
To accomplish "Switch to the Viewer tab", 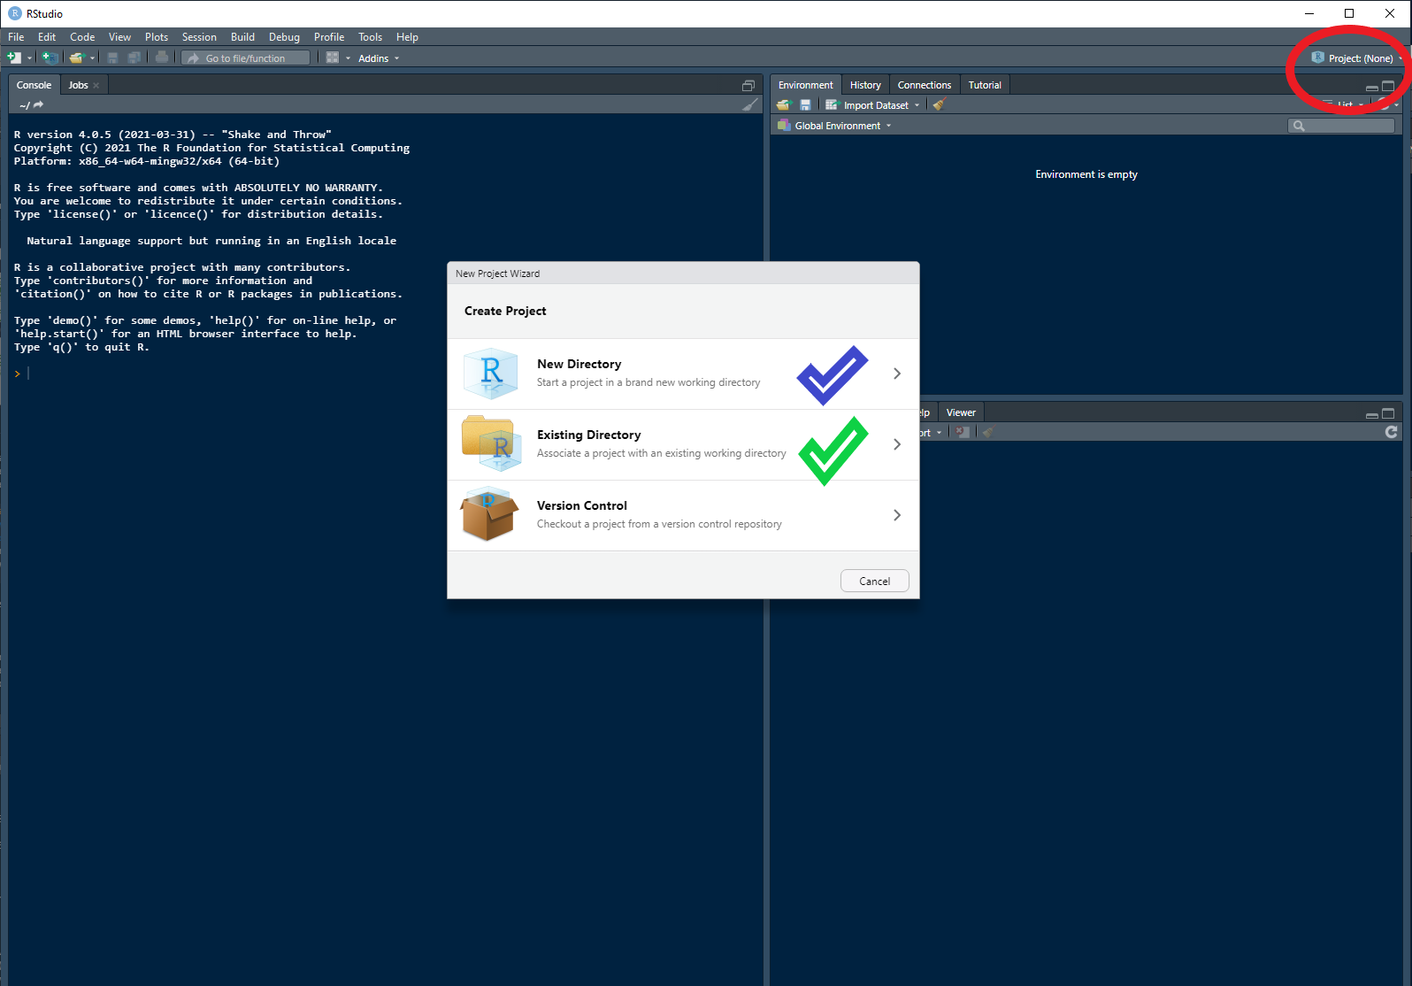I will 961,412.
